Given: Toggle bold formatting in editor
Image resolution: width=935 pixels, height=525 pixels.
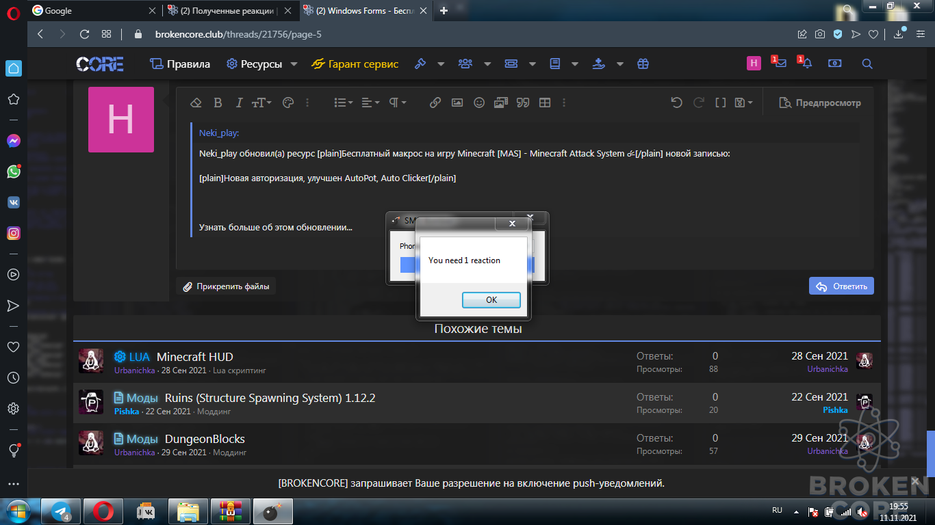Looking at the screenshot, I should [218, 103].
